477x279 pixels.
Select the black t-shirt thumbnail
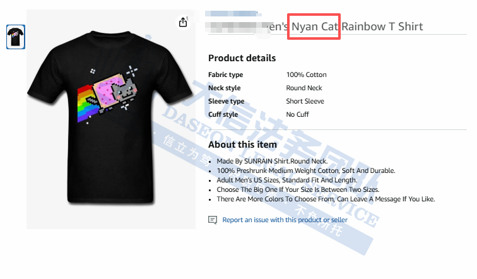[16, 37]
